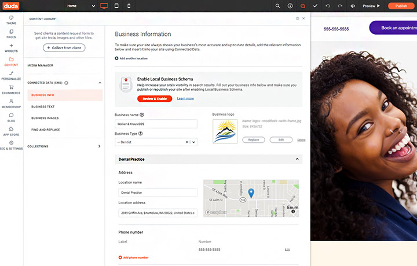
Task: Select Find and Replace menu item
Action: (46, 130)
